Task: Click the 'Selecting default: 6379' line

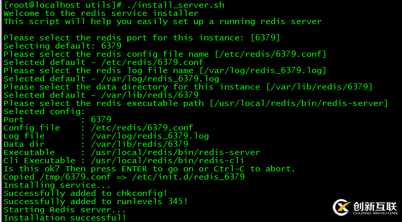Action: click(x=62, y=46)
